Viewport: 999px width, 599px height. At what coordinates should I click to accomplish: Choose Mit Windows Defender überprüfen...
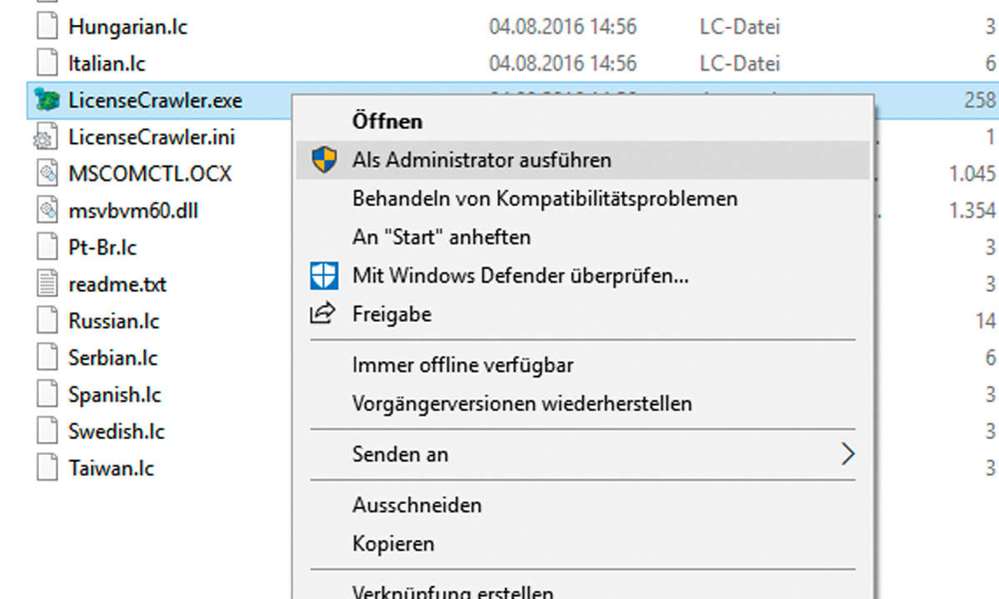pyautogui.click(x=520, y=275)
